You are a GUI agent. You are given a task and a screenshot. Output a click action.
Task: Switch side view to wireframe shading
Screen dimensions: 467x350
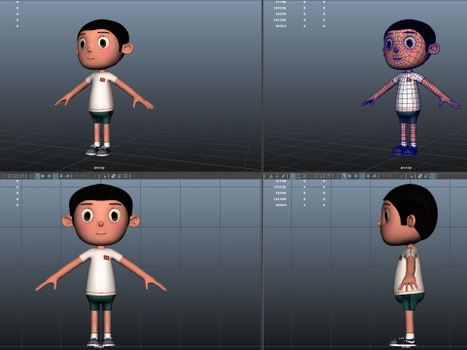[338, 176]
